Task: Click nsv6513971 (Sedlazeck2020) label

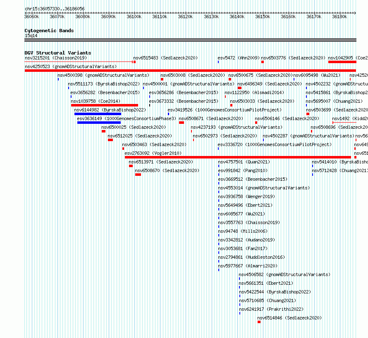Action: (161, 162)
